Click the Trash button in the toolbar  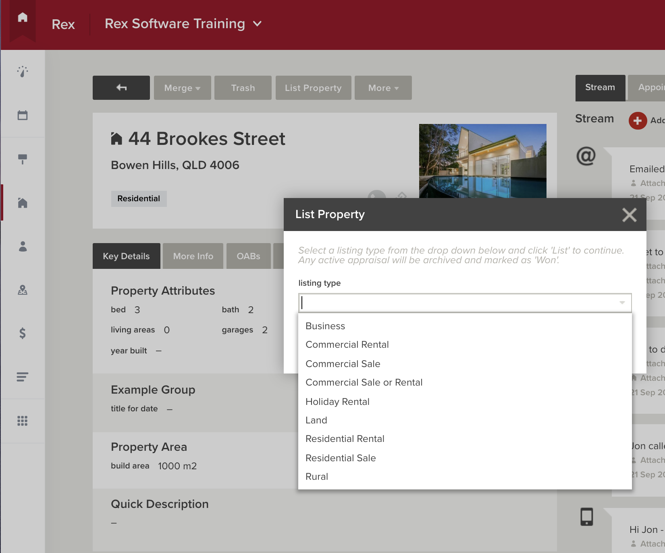(243, 88)
